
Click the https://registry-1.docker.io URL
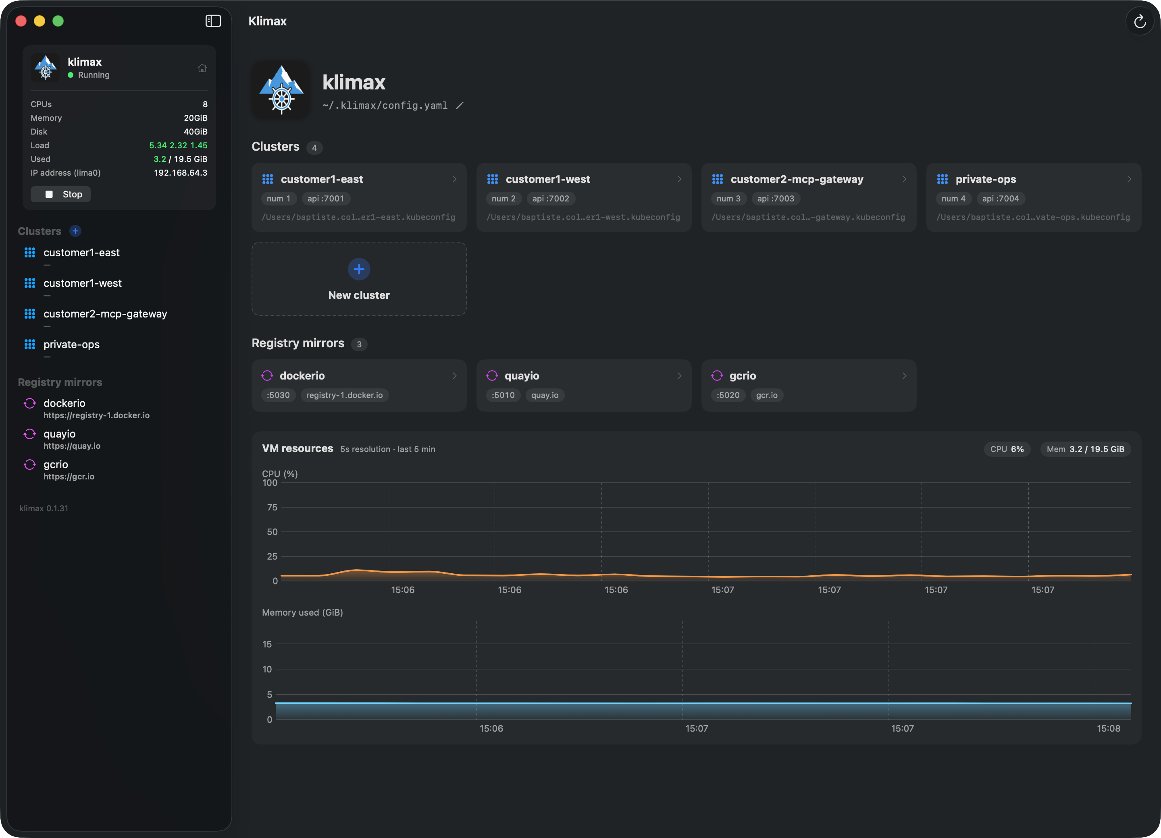pyautogui.click(x=96, y=415)
